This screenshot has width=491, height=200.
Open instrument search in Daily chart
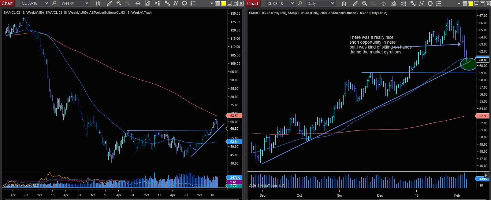pyautogui.click(x=300, y=3)
